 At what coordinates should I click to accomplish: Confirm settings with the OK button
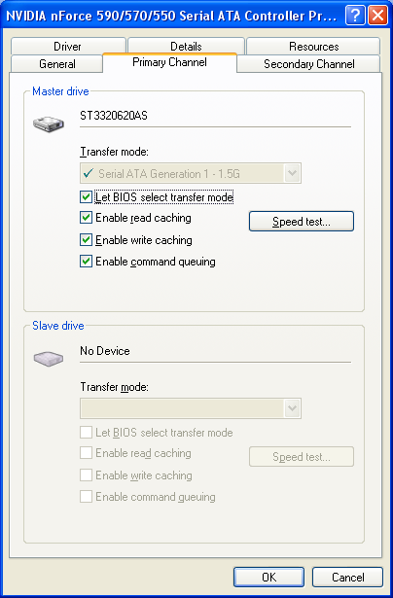(269, 577)
